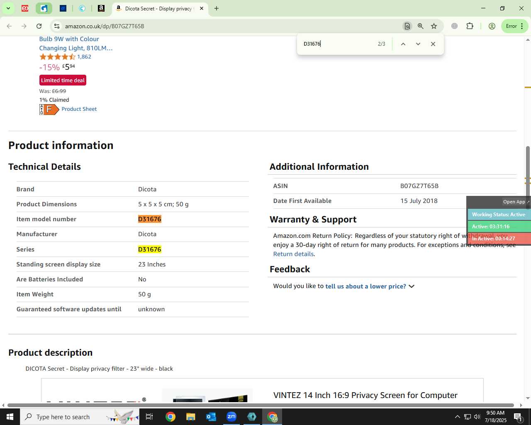
Task: Open the Extensions puzzle icon
Action: (470, 26)
